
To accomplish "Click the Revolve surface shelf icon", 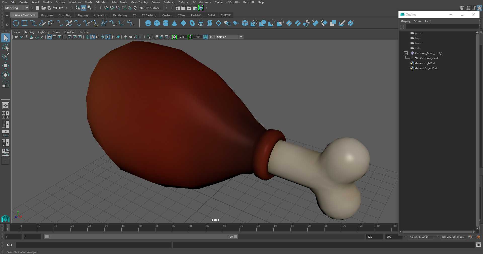I will point(201,23).
